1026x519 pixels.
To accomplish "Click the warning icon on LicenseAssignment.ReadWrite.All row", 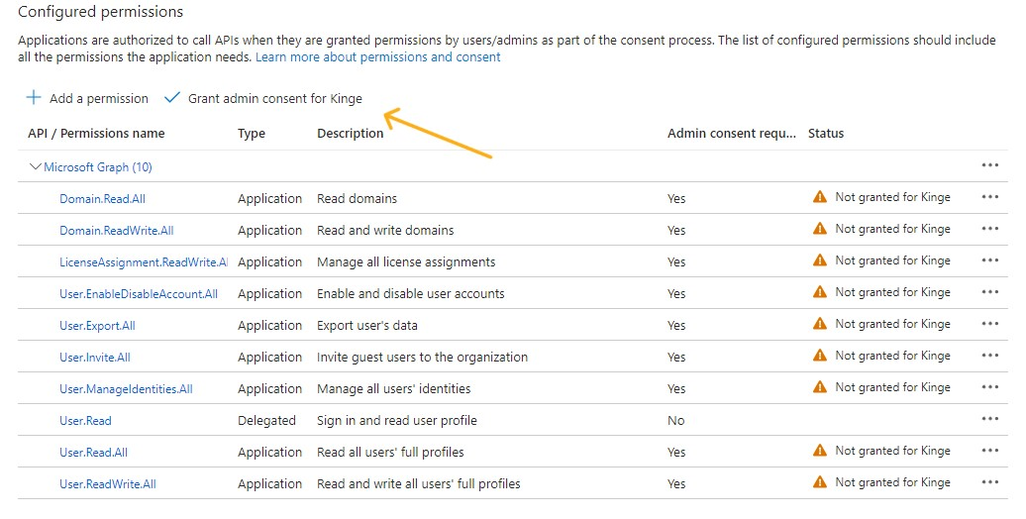I will click(819, 260).
